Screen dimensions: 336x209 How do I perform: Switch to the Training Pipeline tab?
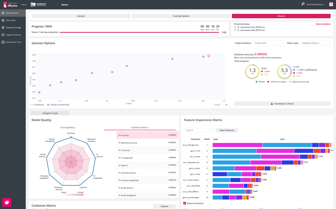click(181, 16)
